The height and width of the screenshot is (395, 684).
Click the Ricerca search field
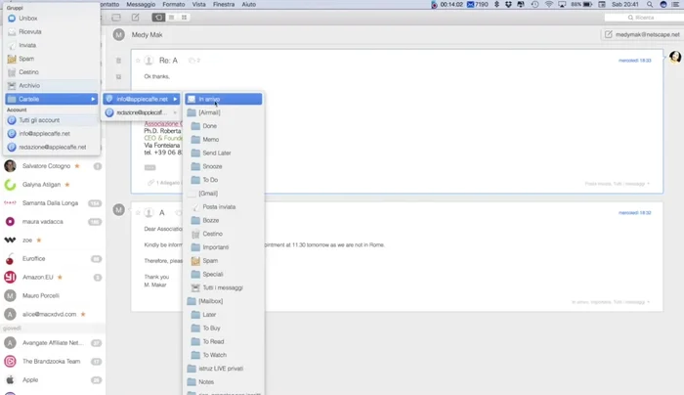click(644, 18)
